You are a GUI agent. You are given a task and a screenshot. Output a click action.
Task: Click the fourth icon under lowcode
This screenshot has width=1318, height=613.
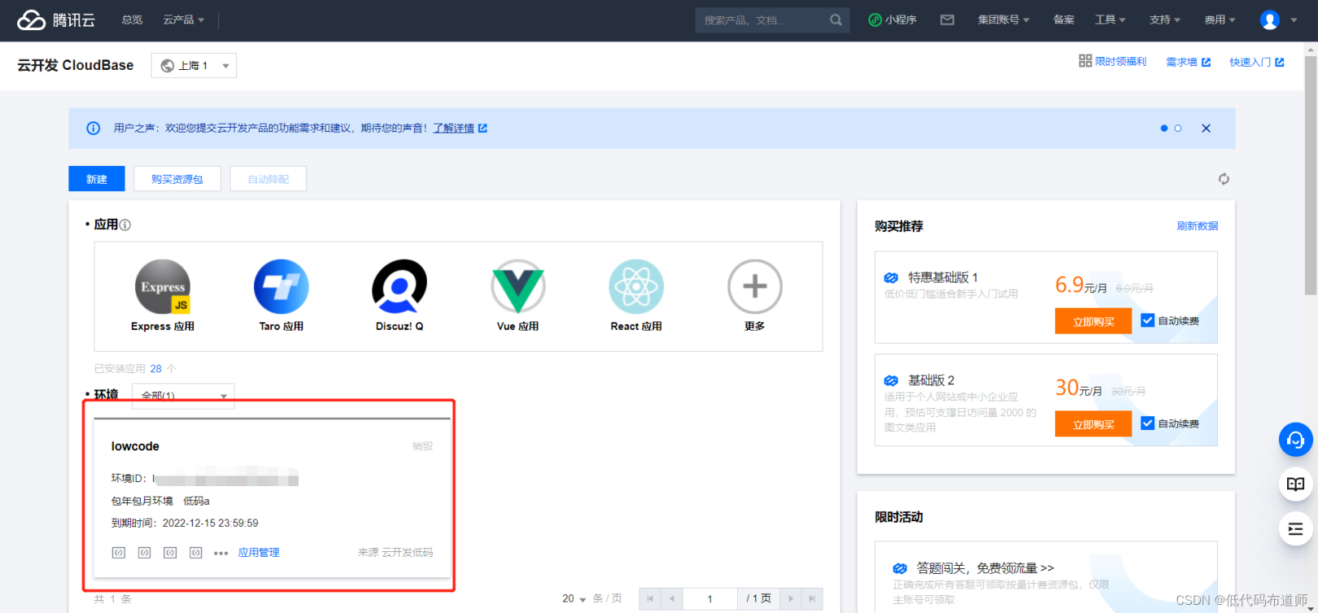(x=196, y=553)
